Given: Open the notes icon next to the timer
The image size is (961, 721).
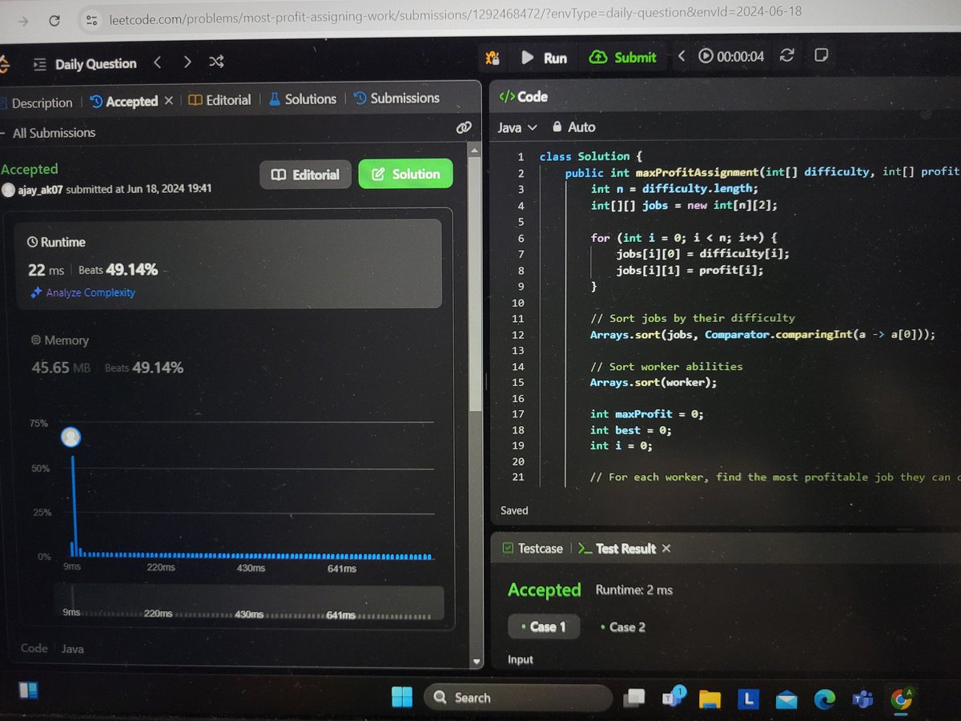Looking at the screenshot, I should pyautogui.click(x=820, y=55).
